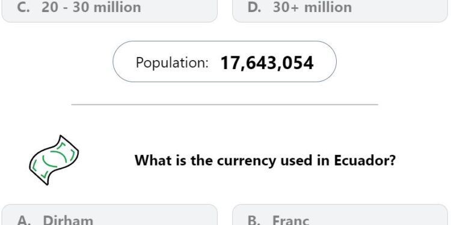Select option D. 30+ million
The image size is (451, 225).
[x=340, y=11]
